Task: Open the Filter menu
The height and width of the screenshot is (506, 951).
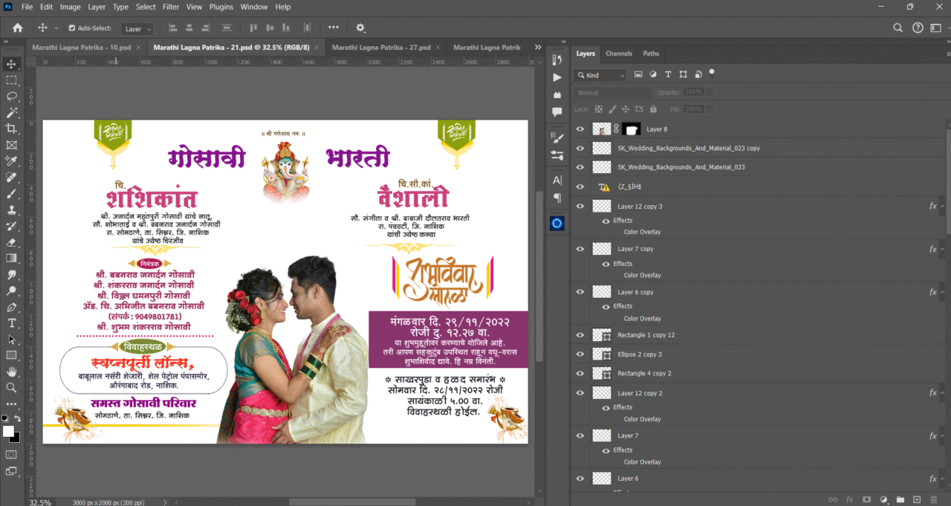Action: [x=170, y=7]
